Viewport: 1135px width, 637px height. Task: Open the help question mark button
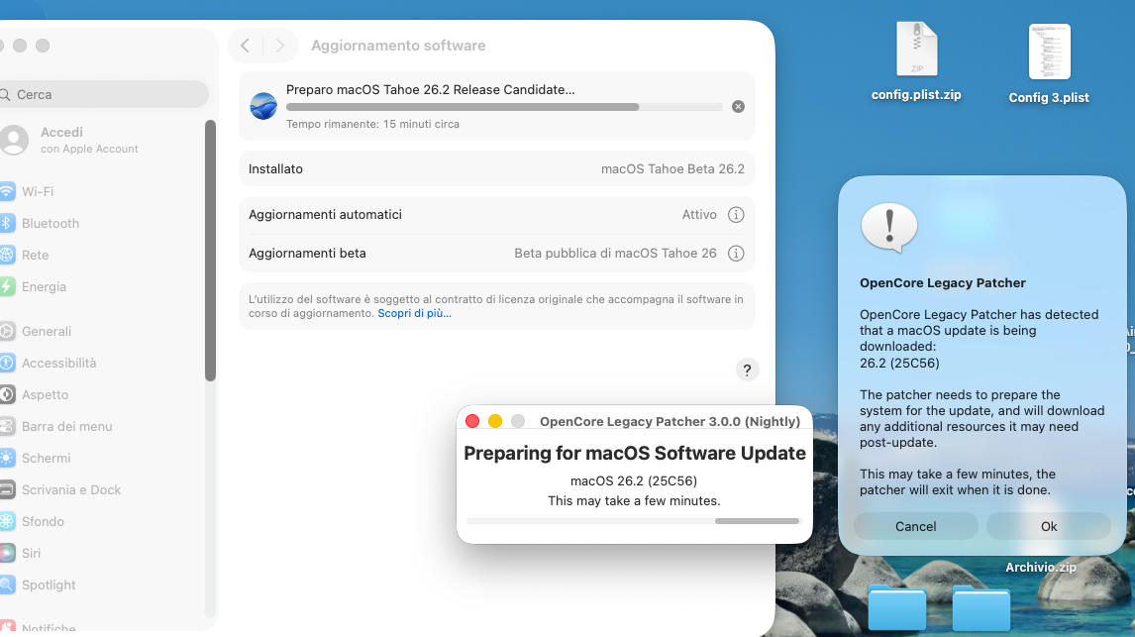(747, 370)
